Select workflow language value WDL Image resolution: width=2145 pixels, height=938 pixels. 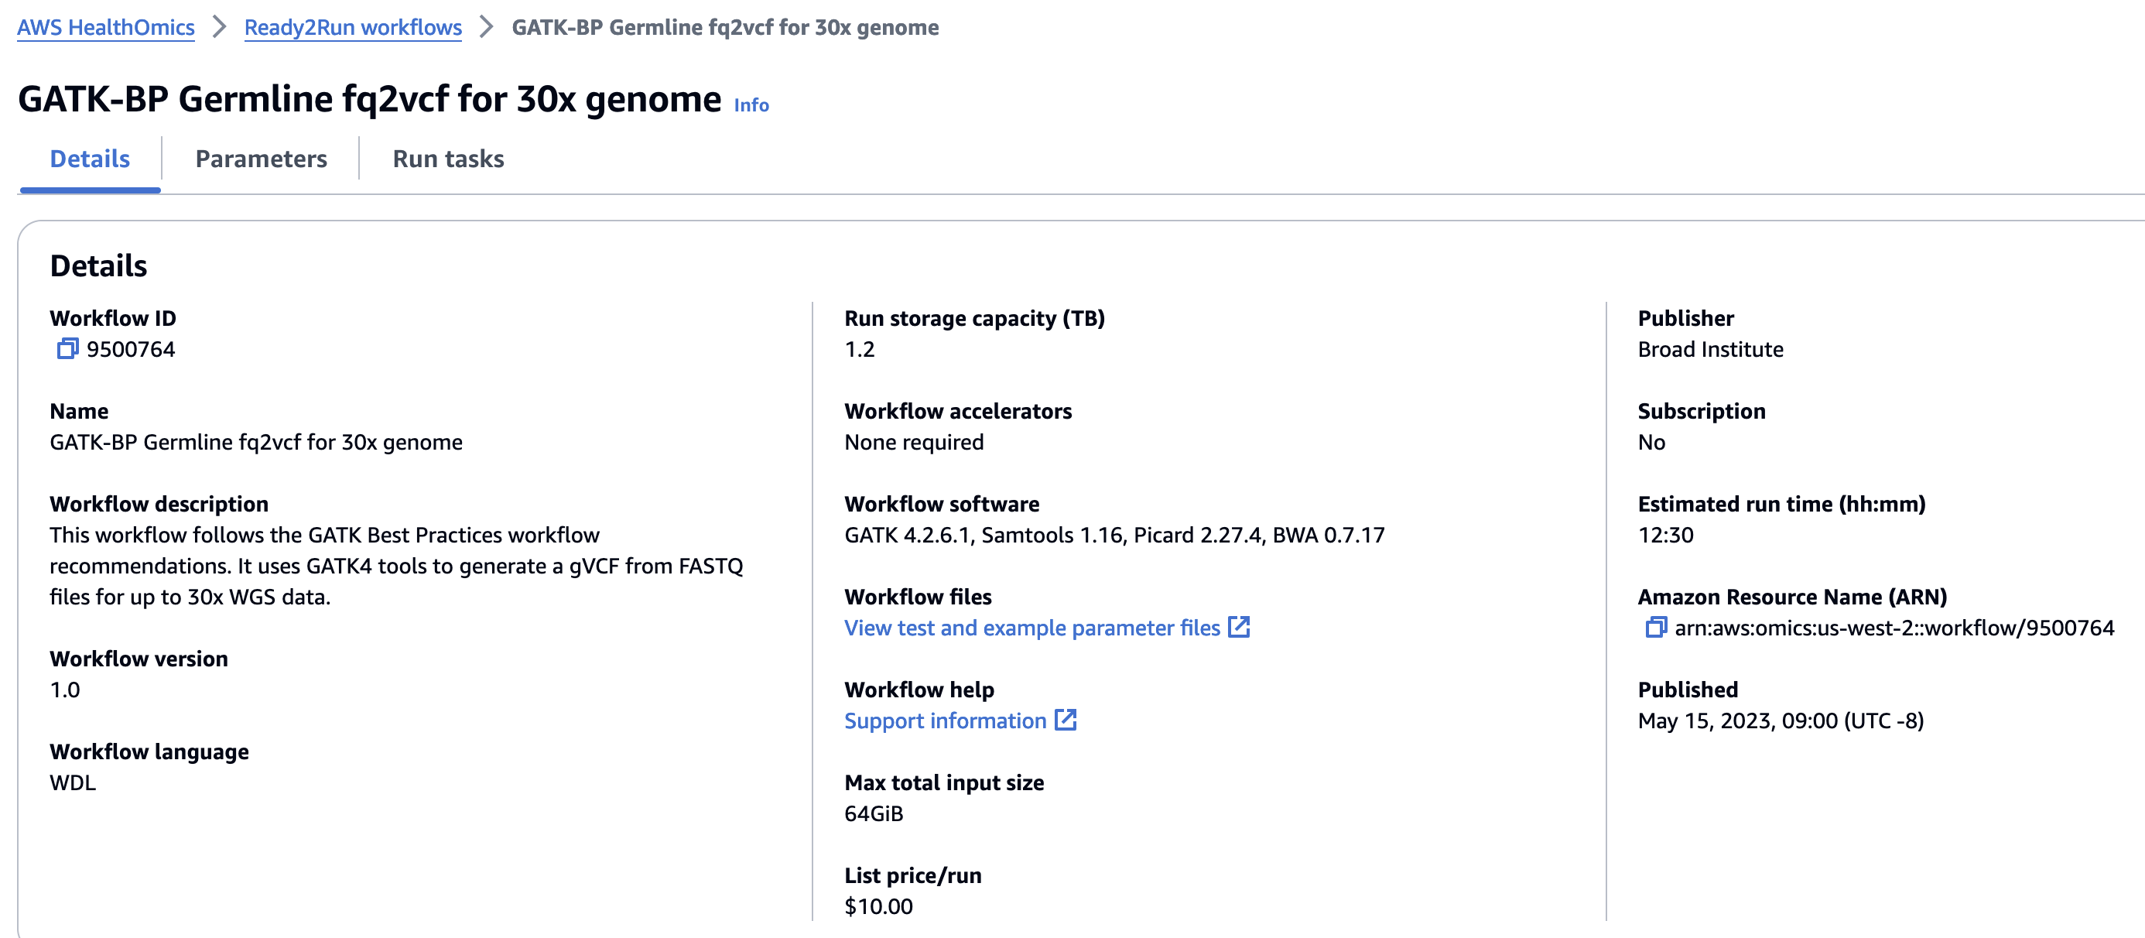[73, 782]
